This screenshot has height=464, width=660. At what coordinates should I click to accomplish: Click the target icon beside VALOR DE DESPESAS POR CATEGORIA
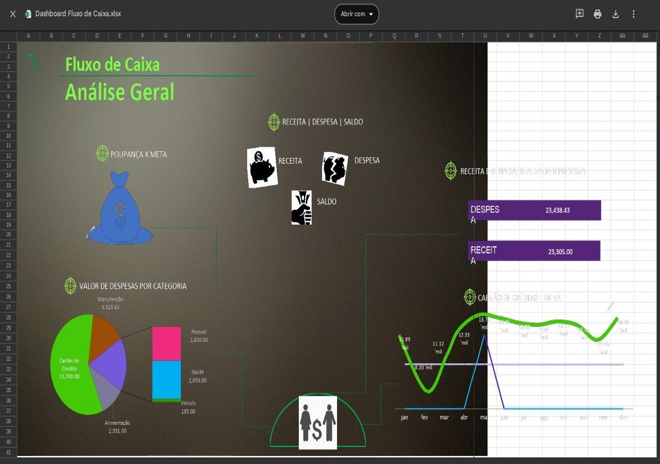[70, 285]
